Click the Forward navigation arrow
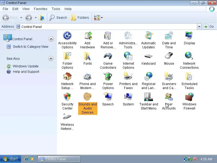 coord(29,18)
